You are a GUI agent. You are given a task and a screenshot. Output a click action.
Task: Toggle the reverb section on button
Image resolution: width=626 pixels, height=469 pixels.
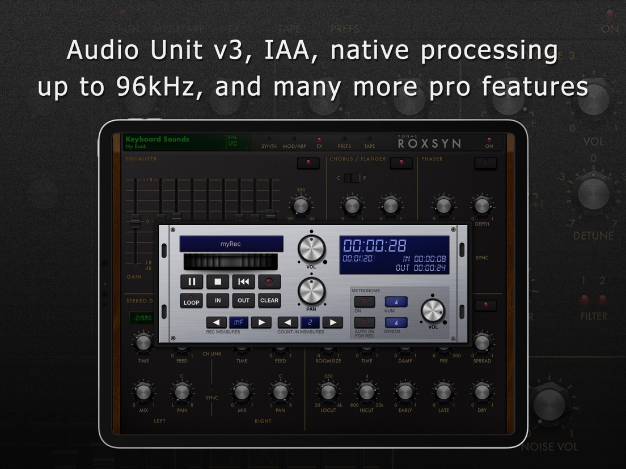pos(485,305)
